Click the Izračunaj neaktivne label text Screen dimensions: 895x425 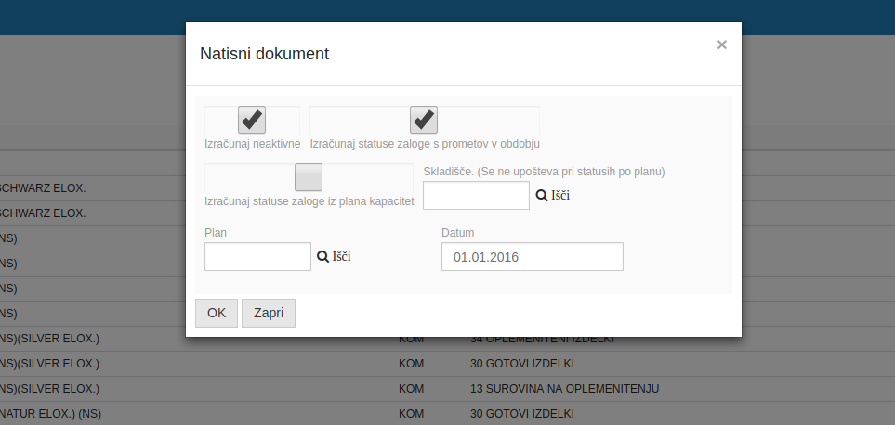tap(252, 145)
